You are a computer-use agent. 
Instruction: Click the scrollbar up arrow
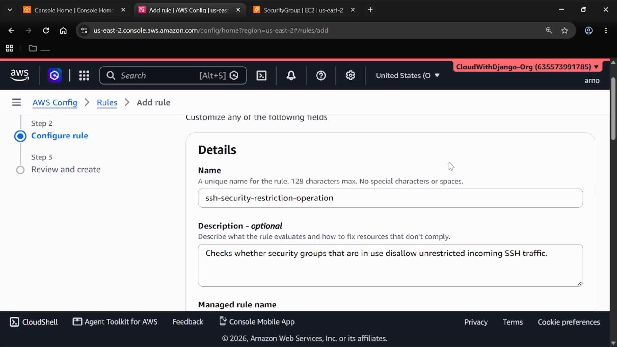613,63
